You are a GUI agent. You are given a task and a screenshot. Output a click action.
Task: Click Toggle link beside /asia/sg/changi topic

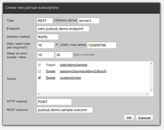coord(50,71)
